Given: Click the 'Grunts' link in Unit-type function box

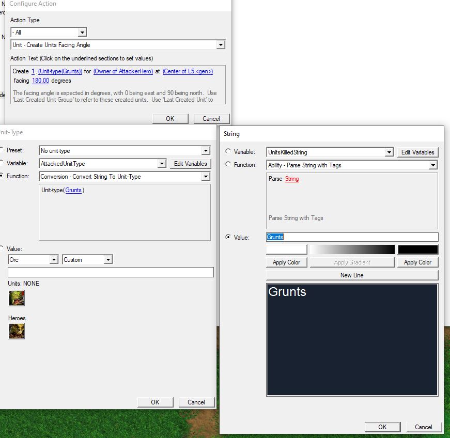Looking at the screenshot, I should [x=73, y=190].
